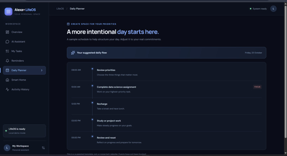This screenshot has width=287, height=156.
Task: Click the vertical page scrollbar
Action: pos(285,71)
